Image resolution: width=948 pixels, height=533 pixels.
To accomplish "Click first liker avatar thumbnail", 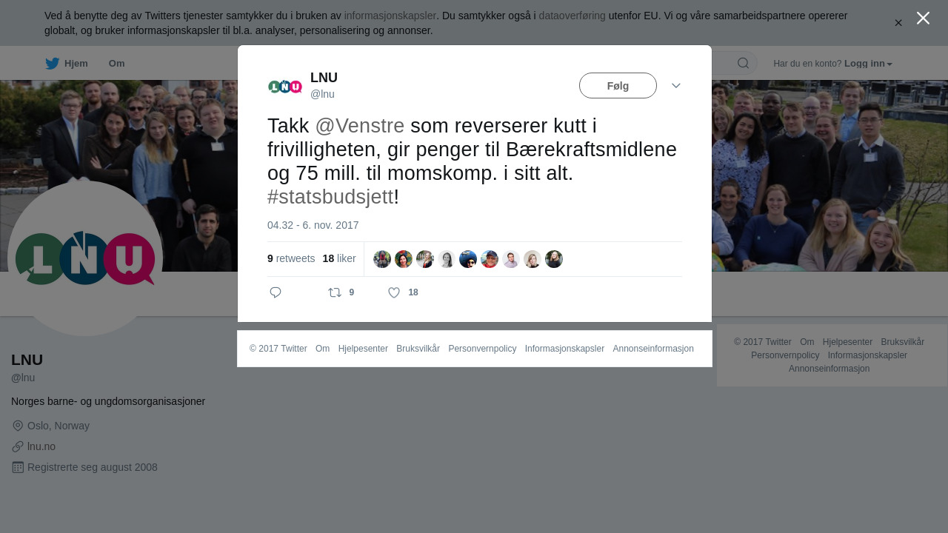I will click(x=382, y=259).
